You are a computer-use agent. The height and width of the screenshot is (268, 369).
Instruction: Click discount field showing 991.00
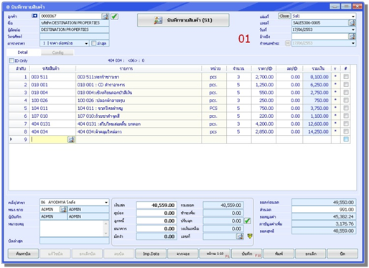click(324, 210)
